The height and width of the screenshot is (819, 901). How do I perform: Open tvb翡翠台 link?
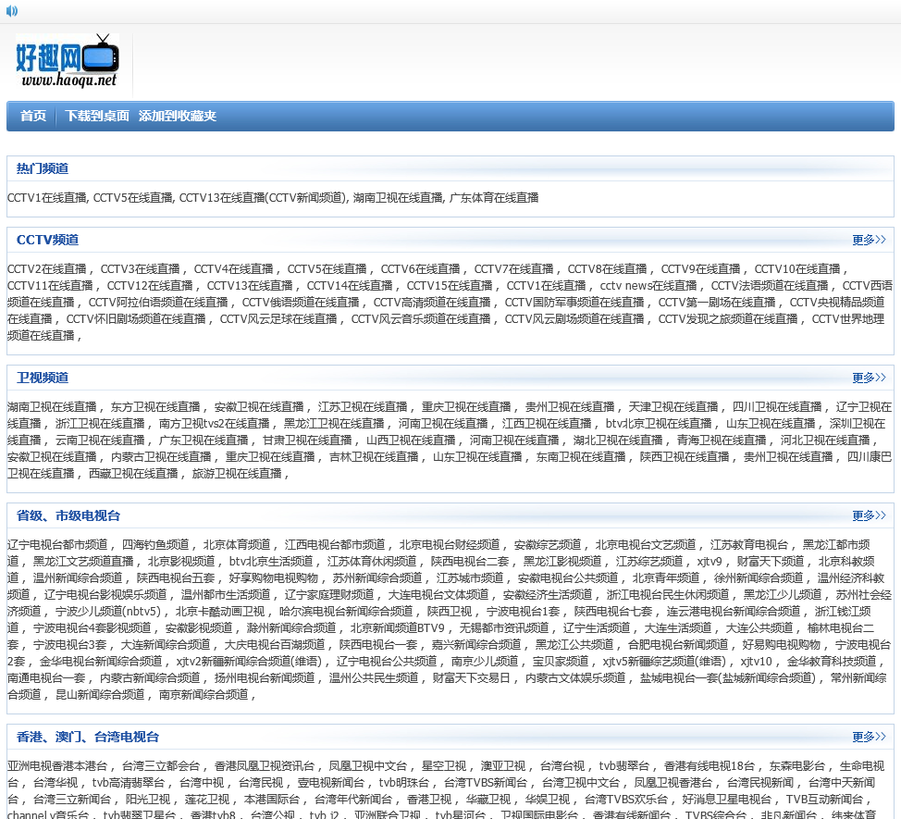[x=624, y=766]
